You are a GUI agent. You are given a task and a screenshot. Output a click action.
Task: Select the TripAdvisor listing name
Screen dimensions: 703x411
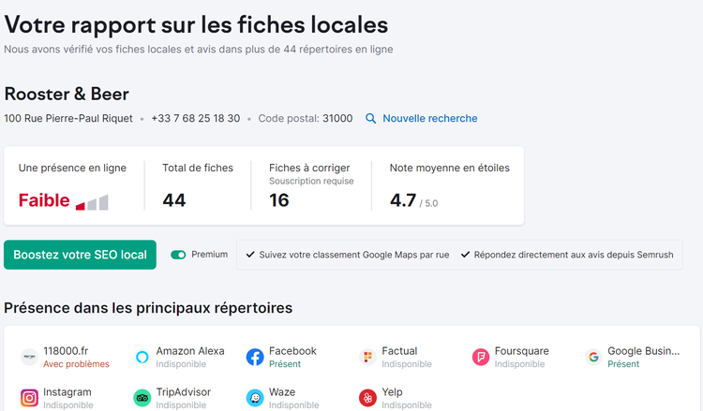(x=184, y=392)
